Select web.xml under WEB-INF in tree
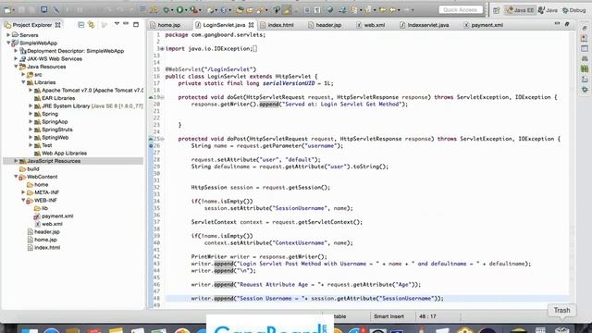 pyautogui.click(x=52, y=224)
